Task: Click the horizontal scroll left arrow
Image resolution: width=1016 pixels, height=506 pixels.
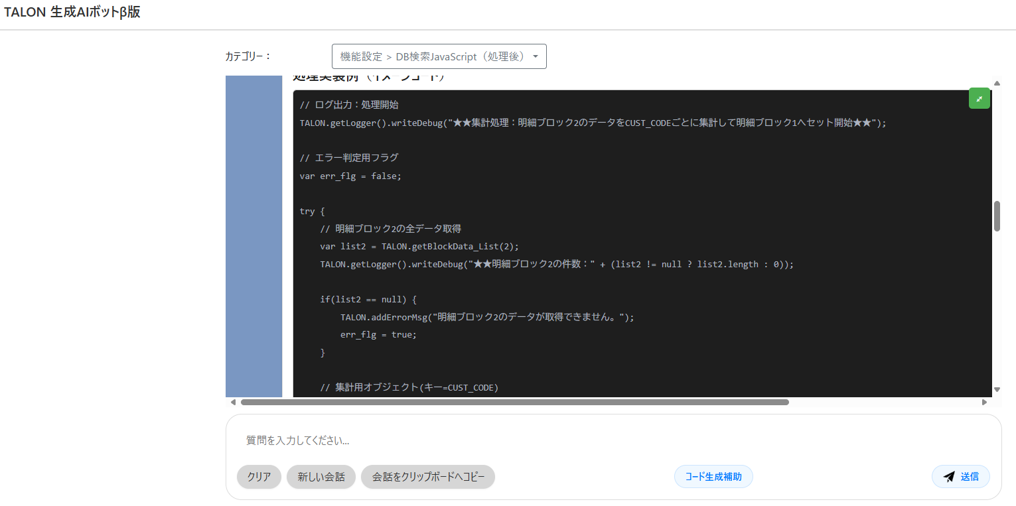Action: tap(233, 402)
